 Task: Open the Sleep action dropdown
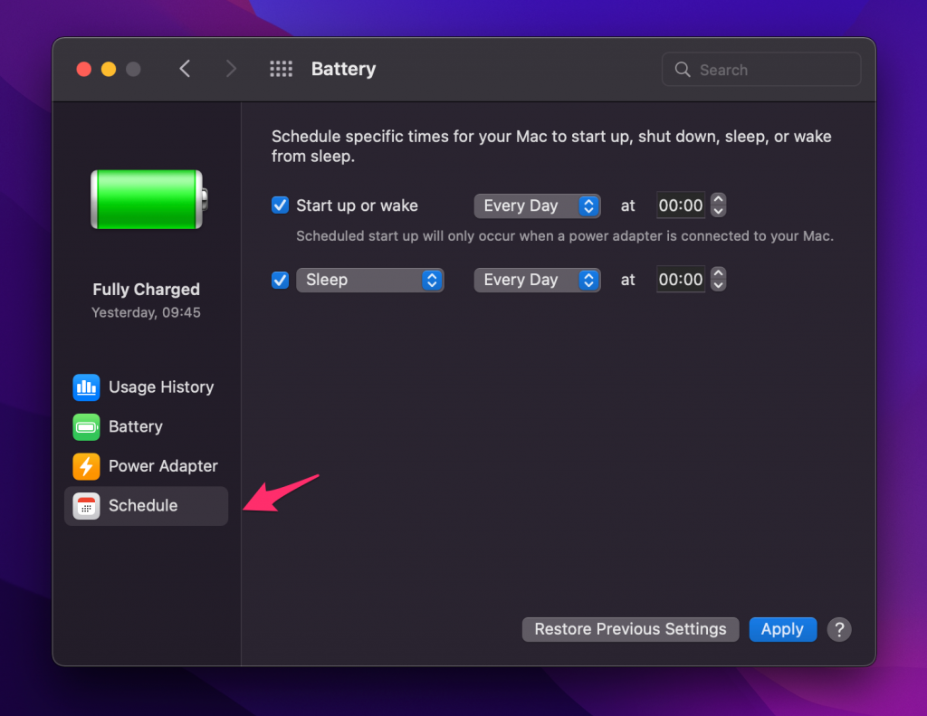click(369, 280)
